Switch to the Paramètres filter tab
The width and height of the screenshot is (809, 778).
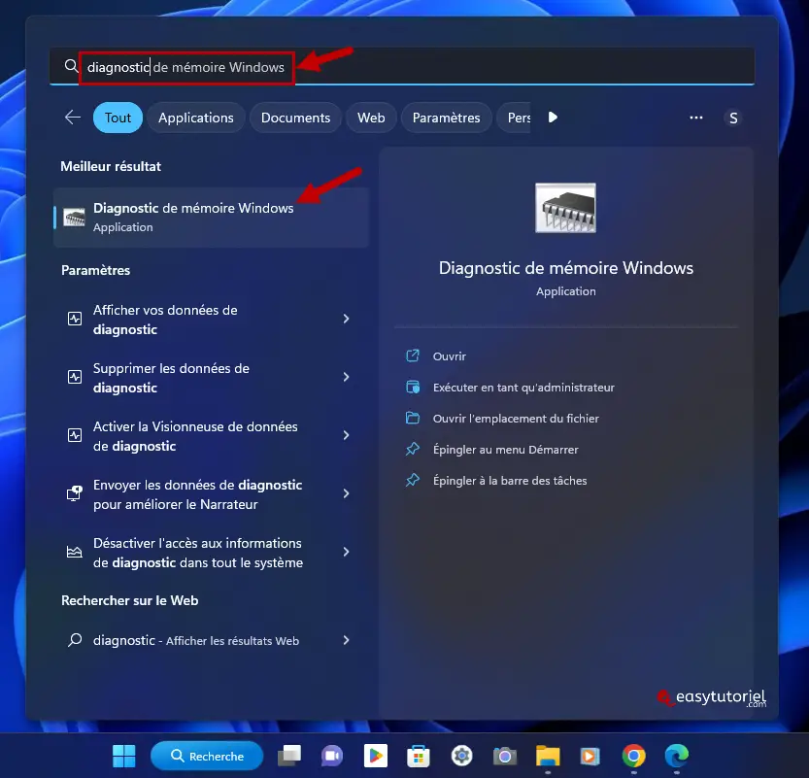pyautogui.click(x=447, y=118)
